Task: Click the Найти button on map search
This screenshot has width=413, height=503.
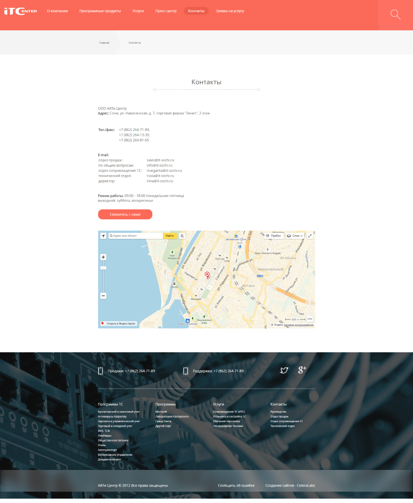Action: (170, 236)
